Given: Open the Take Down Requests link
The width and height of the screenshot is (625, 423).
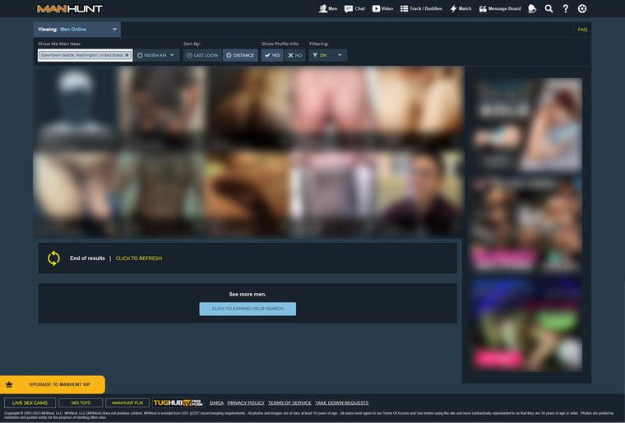Looking at the screenshot, I should click(341, 402).
